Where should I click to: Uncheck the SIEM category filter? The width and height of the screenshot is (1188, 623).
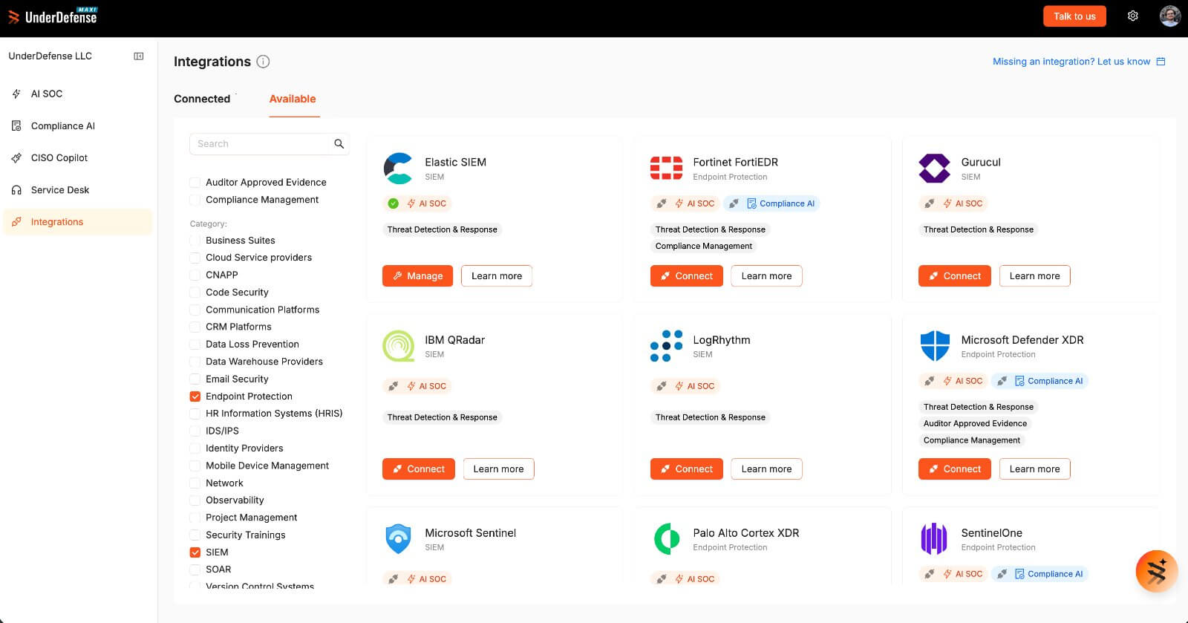195,552
